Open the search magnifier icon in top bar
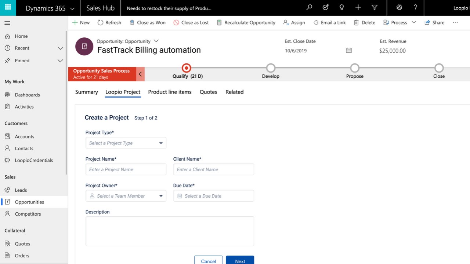 [x=309, y=7]
